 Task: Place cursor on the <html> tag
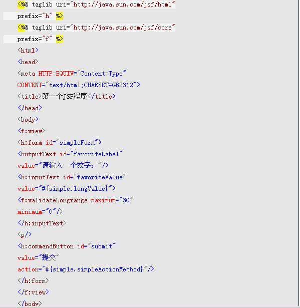[28, 51]
